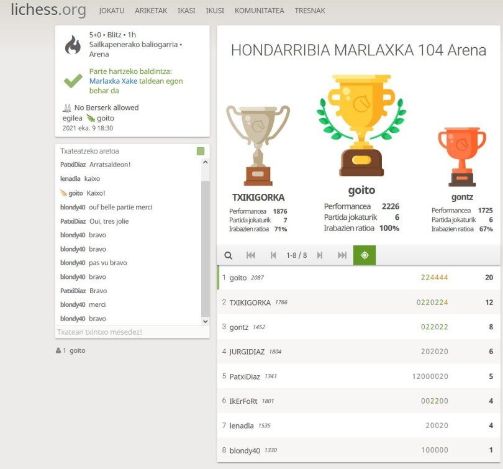This screenshot has height=469, width=503.
Task: Click the green target locate-me button
Action: [365, 255]
